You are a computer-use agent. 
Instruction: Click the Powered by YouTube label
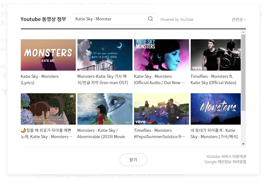177,19
